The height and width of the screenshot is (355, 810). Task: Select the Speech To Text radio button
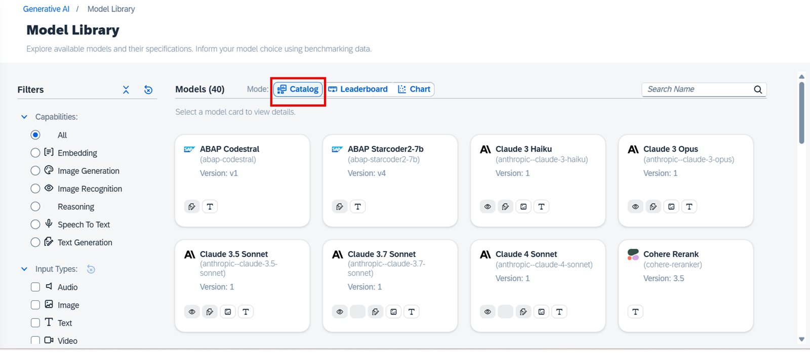click(x=35, y=225)
